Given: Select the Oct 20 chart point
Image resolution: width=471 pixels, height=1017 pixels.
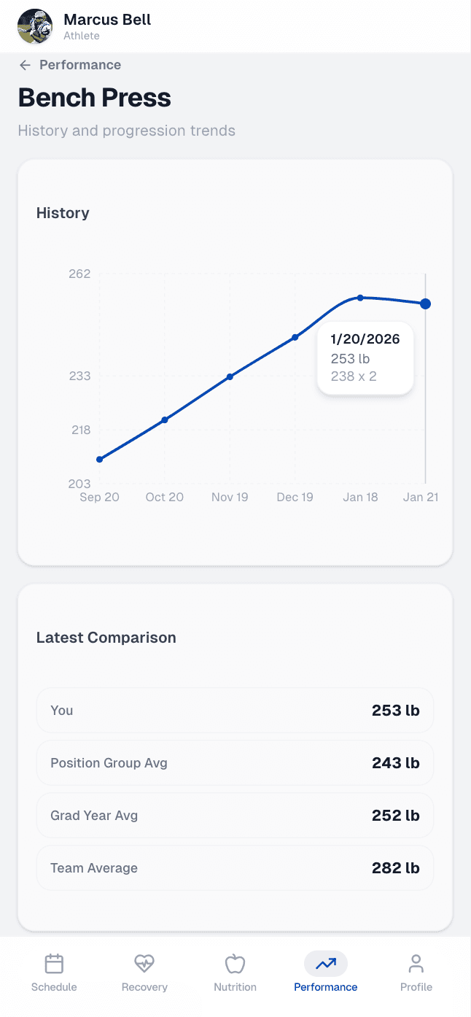Looking at the screenshot, I should point(165,419).
